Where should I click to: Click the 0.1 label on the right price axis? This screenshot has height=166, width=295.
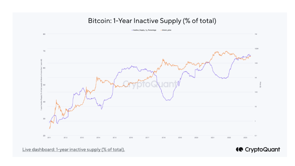coord(256,136)
